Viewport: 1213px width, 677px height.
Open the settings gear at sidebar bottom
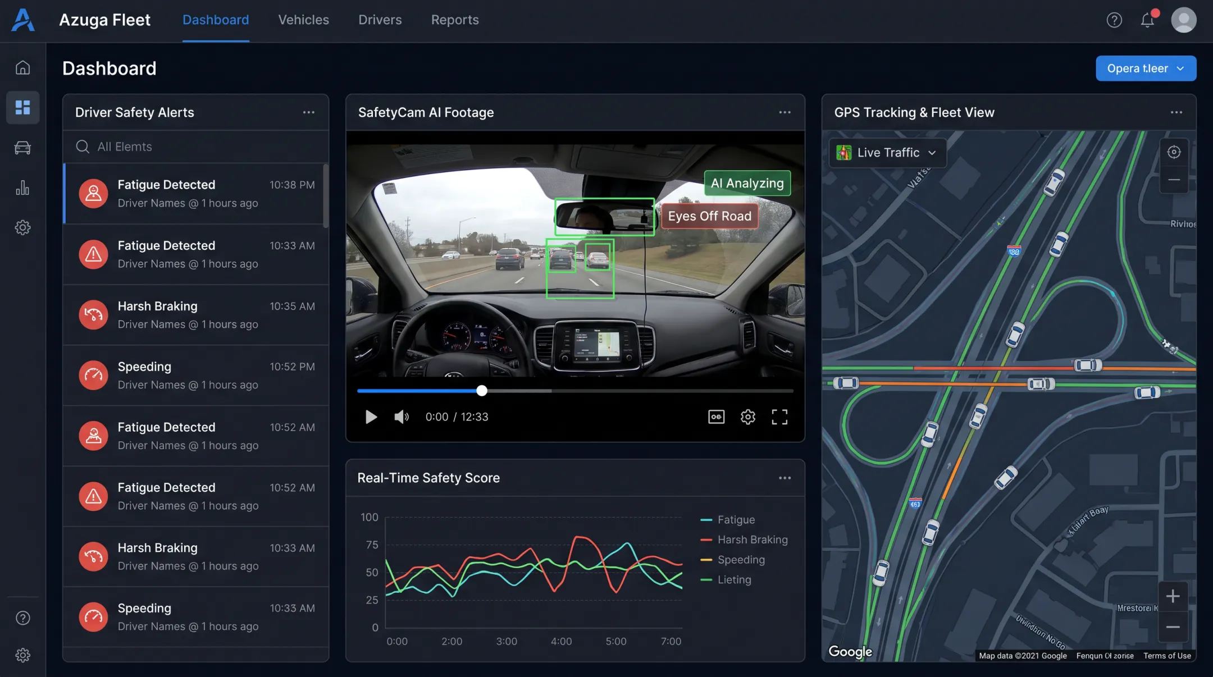point(22,655)
